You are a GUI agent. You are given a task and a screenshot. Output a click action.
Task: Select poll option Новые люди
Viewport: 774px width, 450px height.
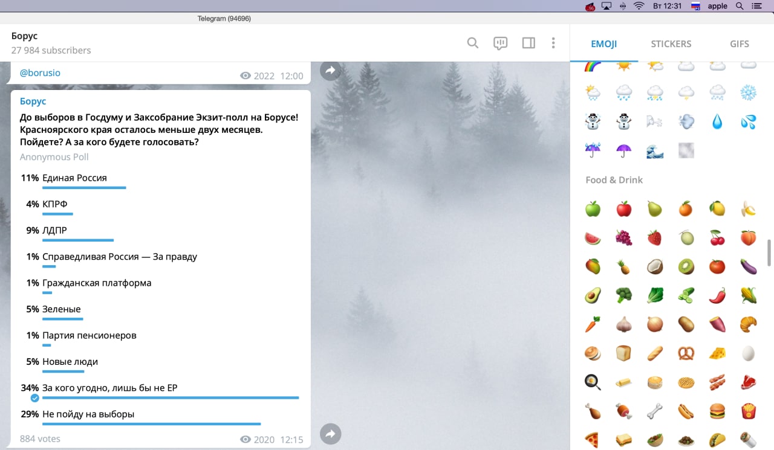point(160,365)
